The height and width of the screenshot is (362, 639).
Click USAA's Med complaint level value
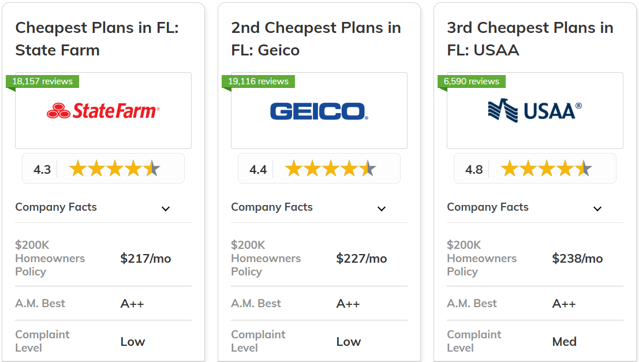[x=564, y=342]
